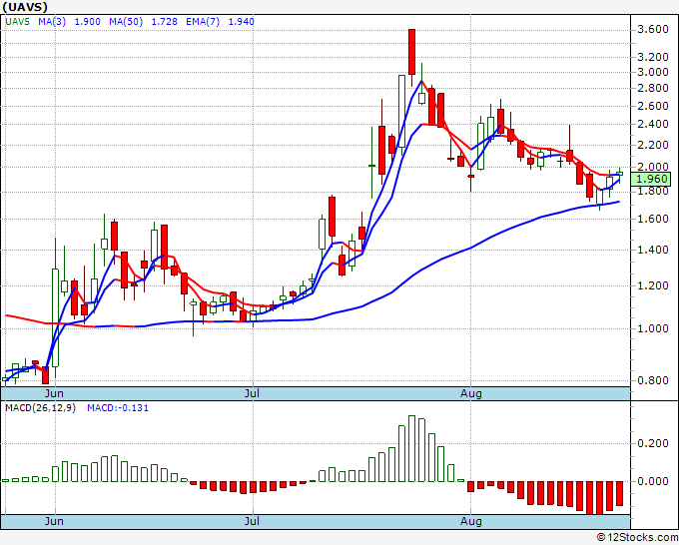Click the Aug label on price chart axis

(x=470, y=394)
